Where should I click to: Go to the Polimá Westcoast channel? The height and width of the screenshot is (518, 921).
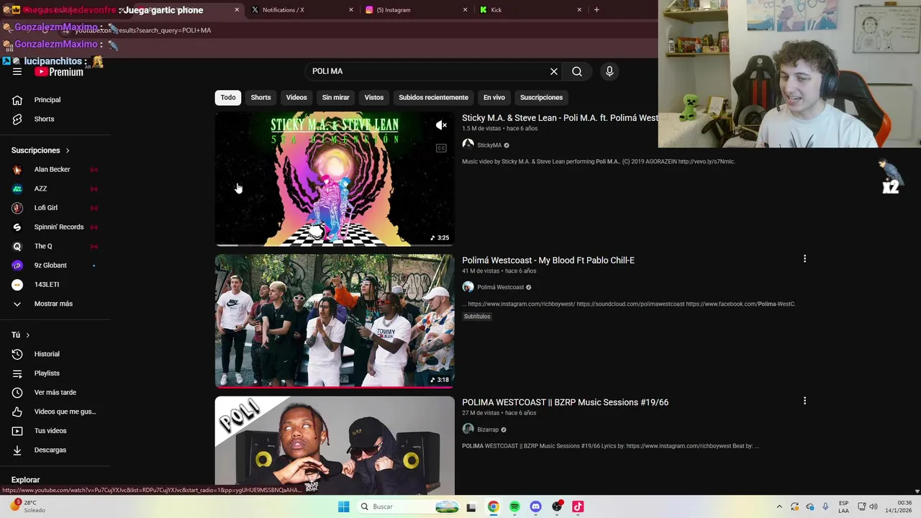pyautogui.click(x=500, y=287)
